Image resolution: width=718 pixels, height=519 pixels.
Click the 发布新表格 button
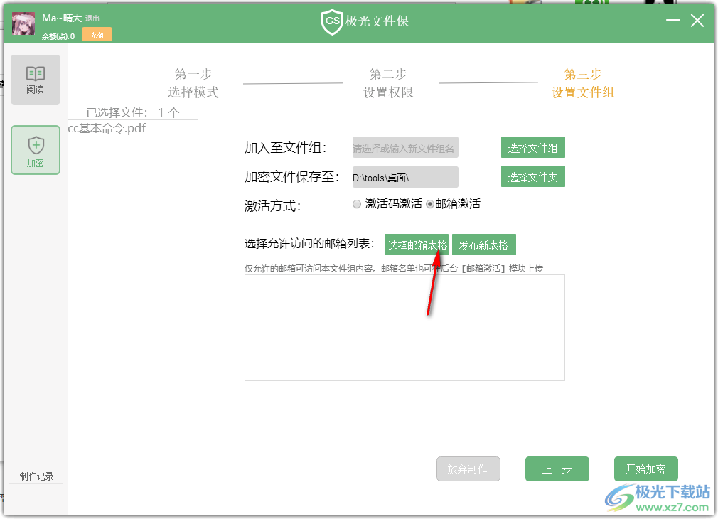pos(484,244)
